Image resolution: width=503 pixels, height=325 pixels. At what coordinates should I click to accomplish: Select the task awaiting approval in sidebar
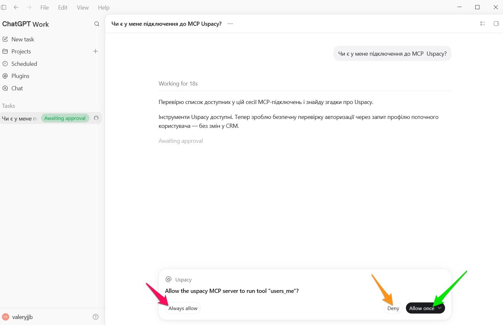point(51,118)
